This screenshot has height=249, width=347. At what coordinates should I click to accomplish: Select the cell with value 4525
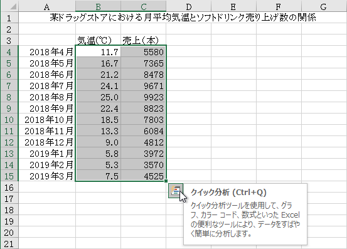coord(144,176)
